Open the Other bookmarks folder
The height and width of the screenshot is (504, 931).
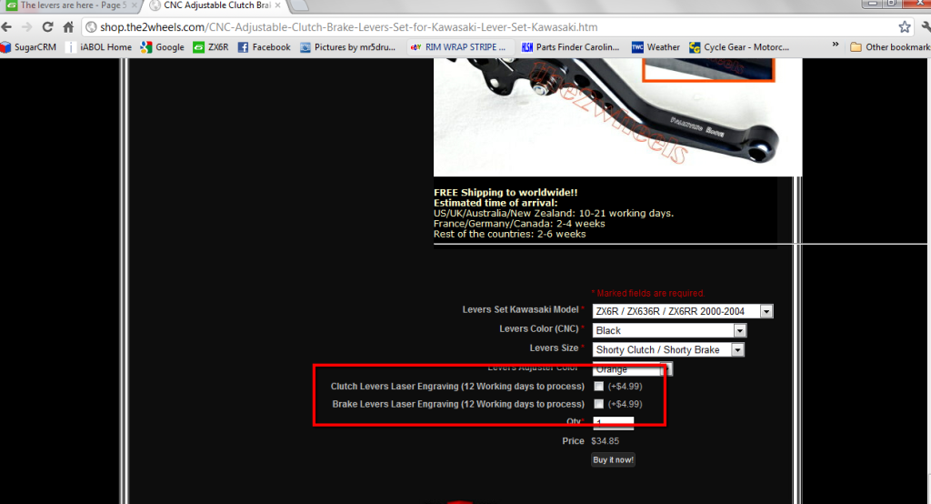pyautogui.click(x=888, y=47)
